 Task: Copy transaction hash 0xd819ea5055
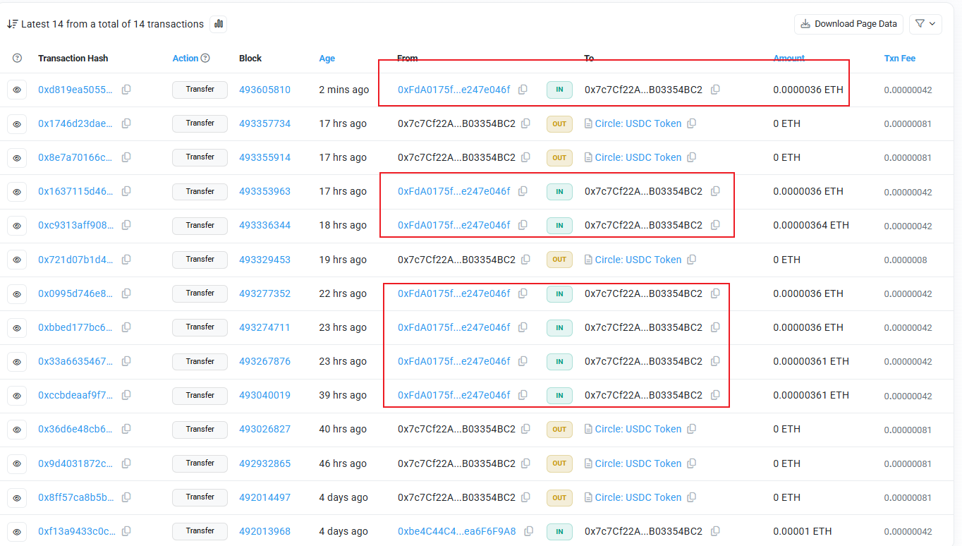coord(126,90)
